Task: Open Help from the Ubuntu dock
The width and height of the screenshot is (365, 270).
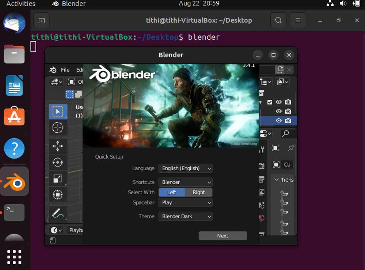Action: (14, 148)
